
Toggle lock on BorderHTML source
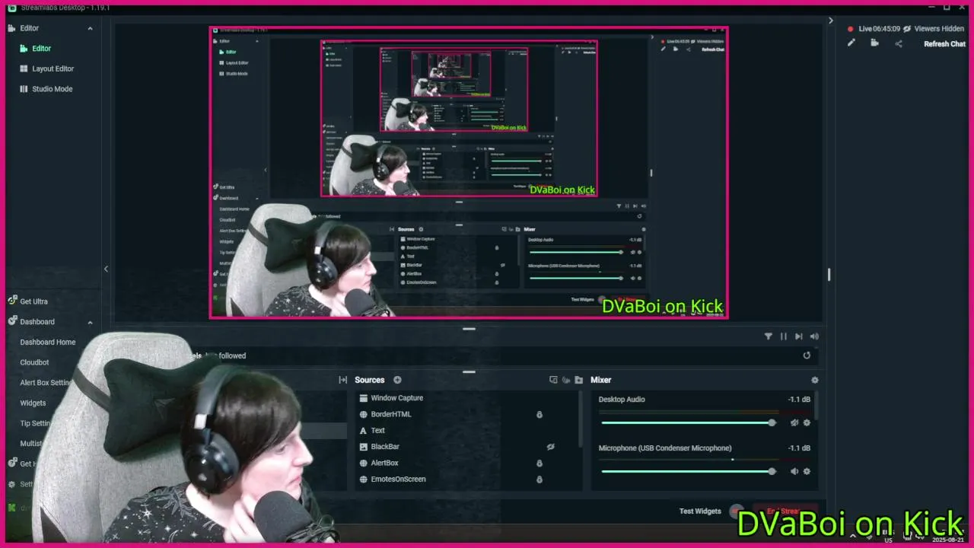pos(540,415)
